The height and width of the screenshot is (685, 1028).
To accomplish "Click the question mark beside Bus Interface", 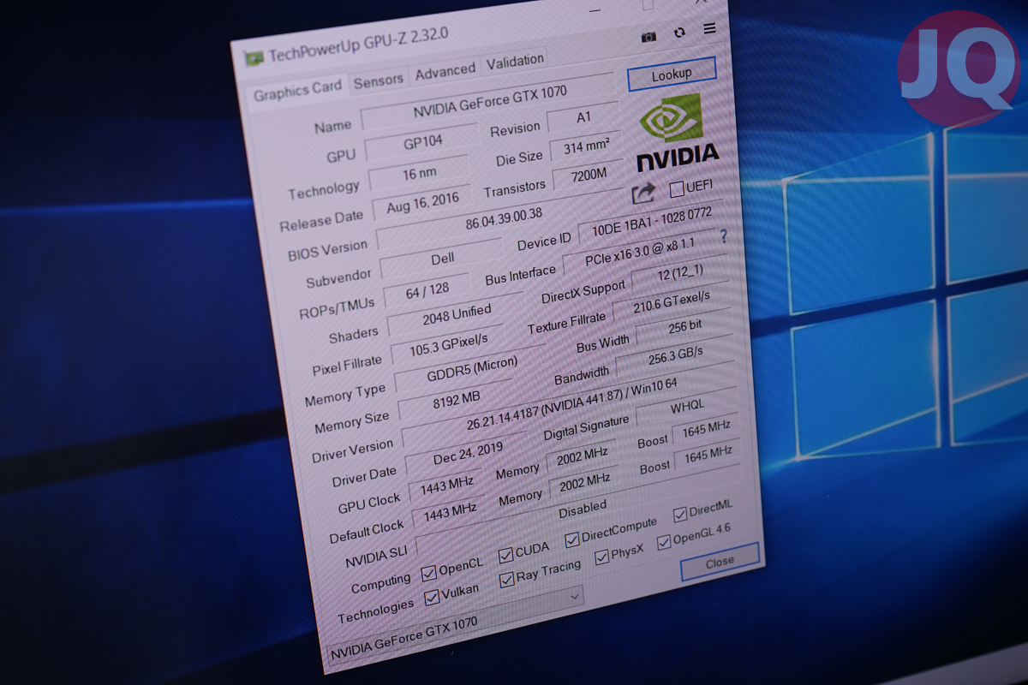I will click(724, 235).
